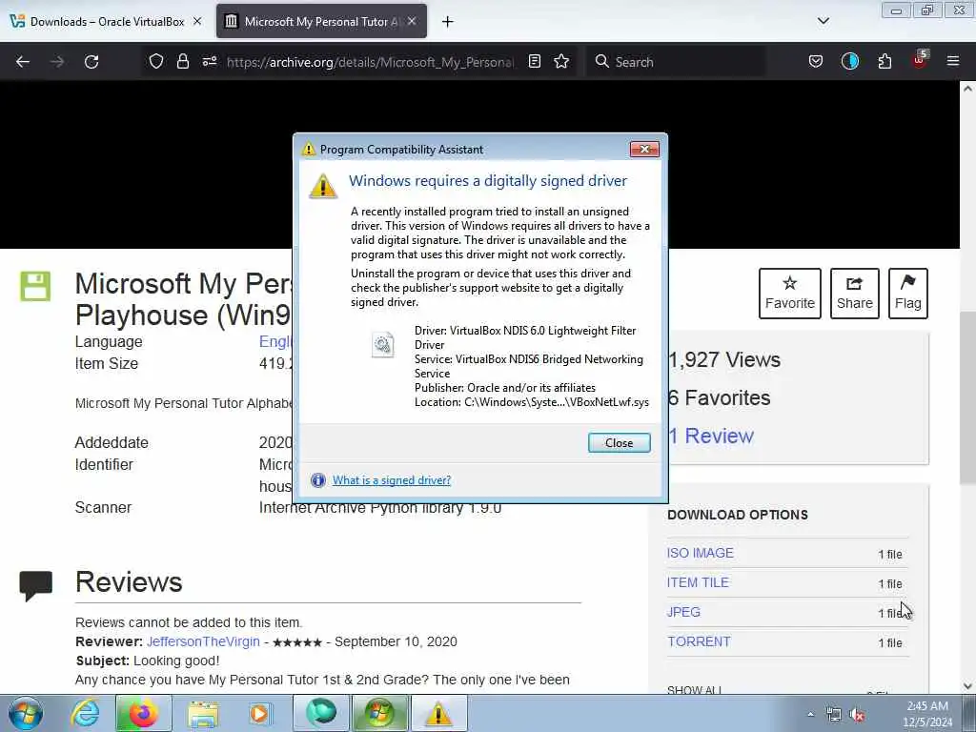Open a new tab with the plus button
This screenshot has height=732, width=976.
[448, 22]
